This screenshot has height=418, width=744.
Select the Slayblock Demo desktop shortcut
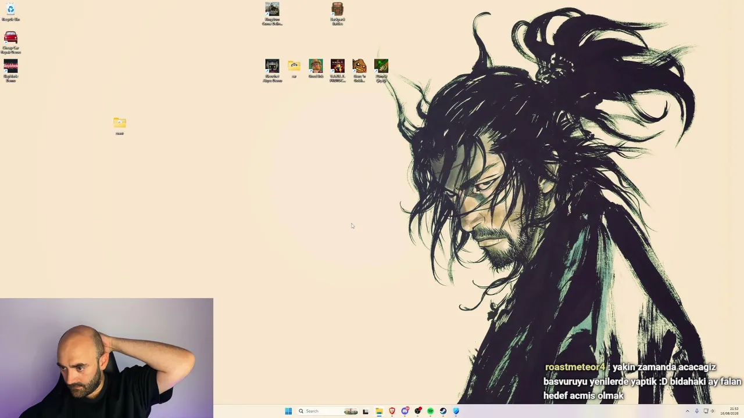(x=10, y=71)
